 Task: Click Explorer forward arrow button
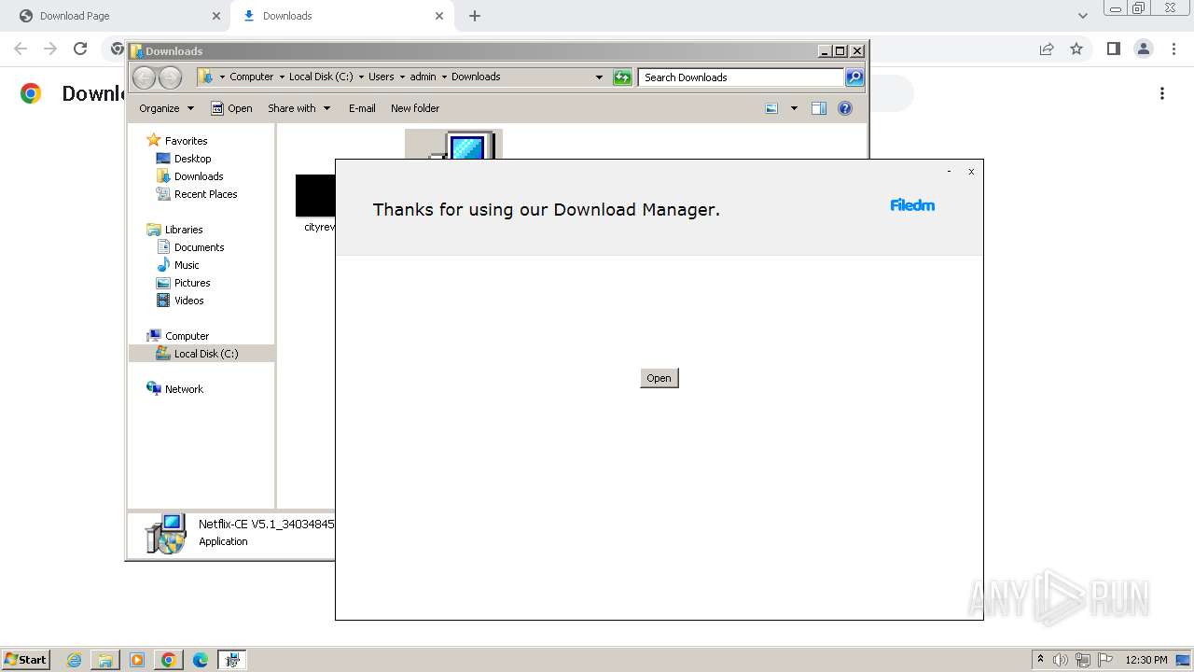pyautogui.click(x=170, y=77)
